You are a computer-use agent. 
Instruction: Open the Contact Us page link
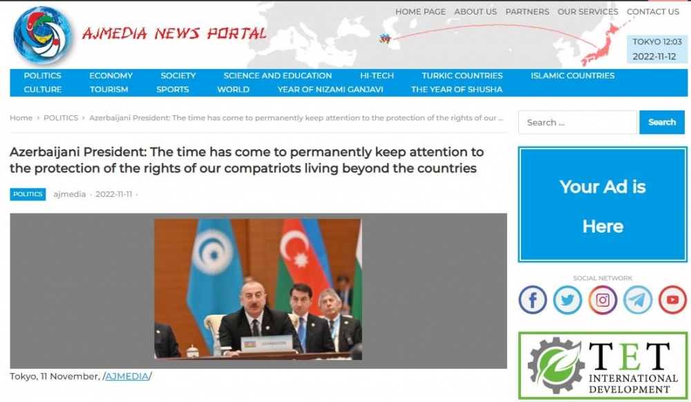pos(652,12)
